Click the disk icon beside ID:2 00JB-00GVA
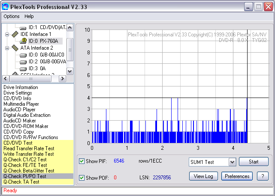Viewport: 275px width, 196px height. point(23,62)
